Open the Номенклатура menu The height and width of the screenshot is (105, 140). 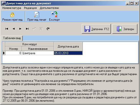tap(12, 8)
